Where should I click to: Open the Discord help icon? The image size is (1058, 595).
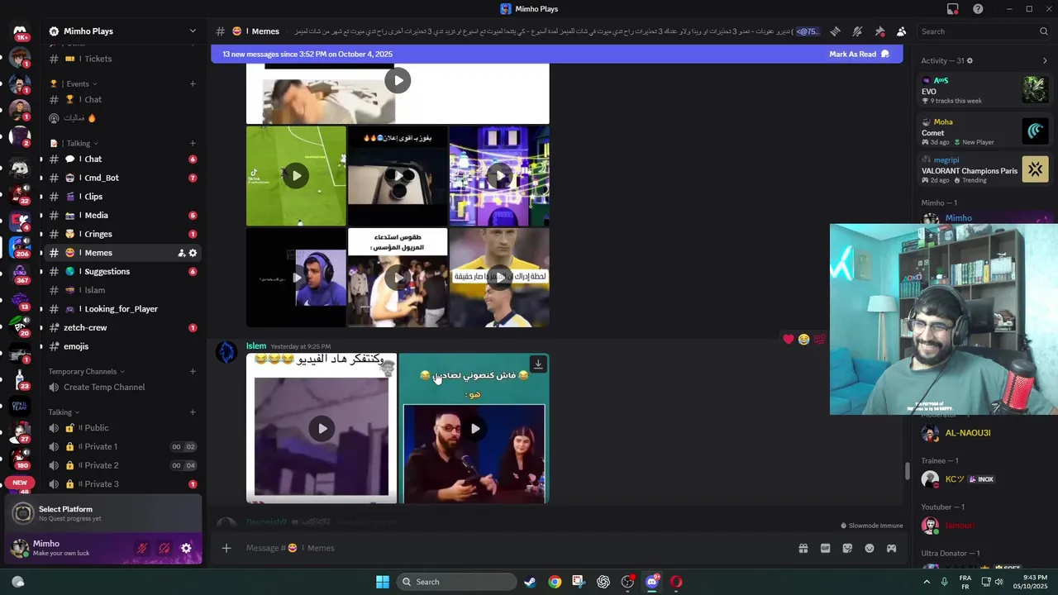coord(979,9)
